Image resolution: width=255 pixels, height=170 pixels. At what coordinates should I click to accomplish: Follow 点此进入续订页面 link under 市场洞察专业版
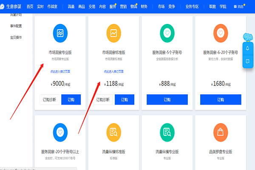60,71
